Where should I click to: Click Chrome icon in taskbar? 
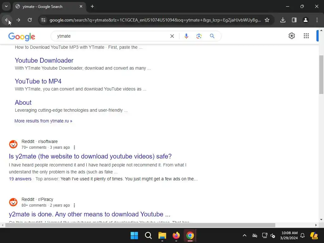click(x=190, y=235)
